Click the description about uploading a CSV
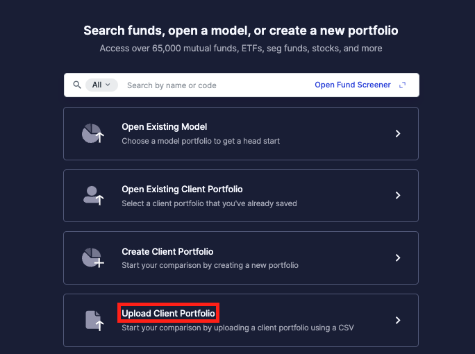 [237, 328]
